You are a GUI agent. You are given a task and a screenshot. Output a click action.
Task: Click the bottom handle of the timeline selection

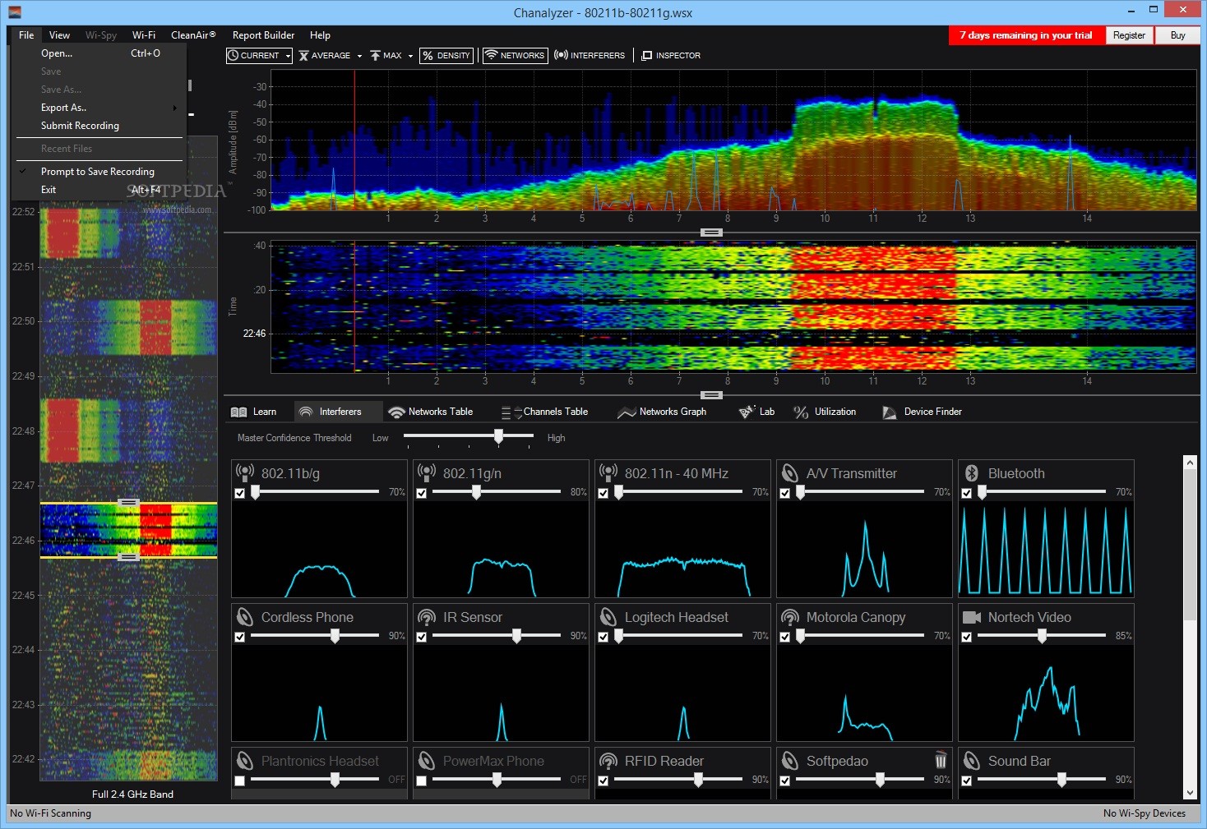coord(128,557)
